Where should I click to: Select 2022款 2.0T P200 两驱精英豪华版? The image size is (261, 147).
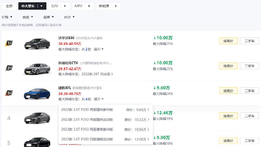tap(87, 110)
